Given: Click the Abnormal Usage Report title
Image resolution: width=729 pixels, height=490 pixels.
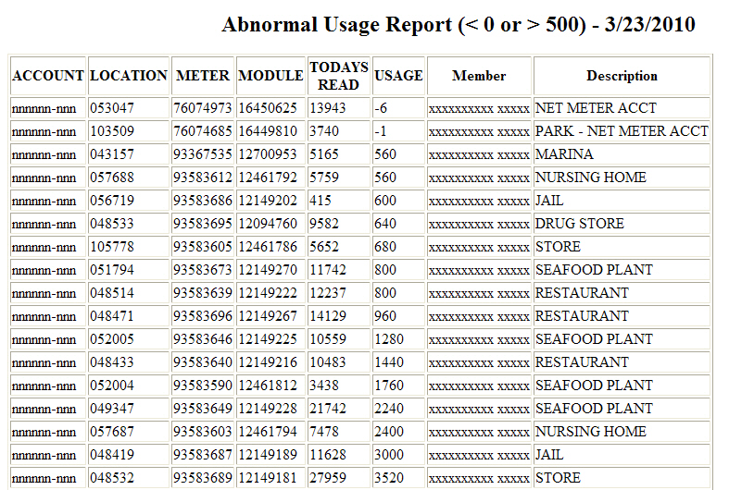Looking at the screenshot, I should click(x=458, y=25).
